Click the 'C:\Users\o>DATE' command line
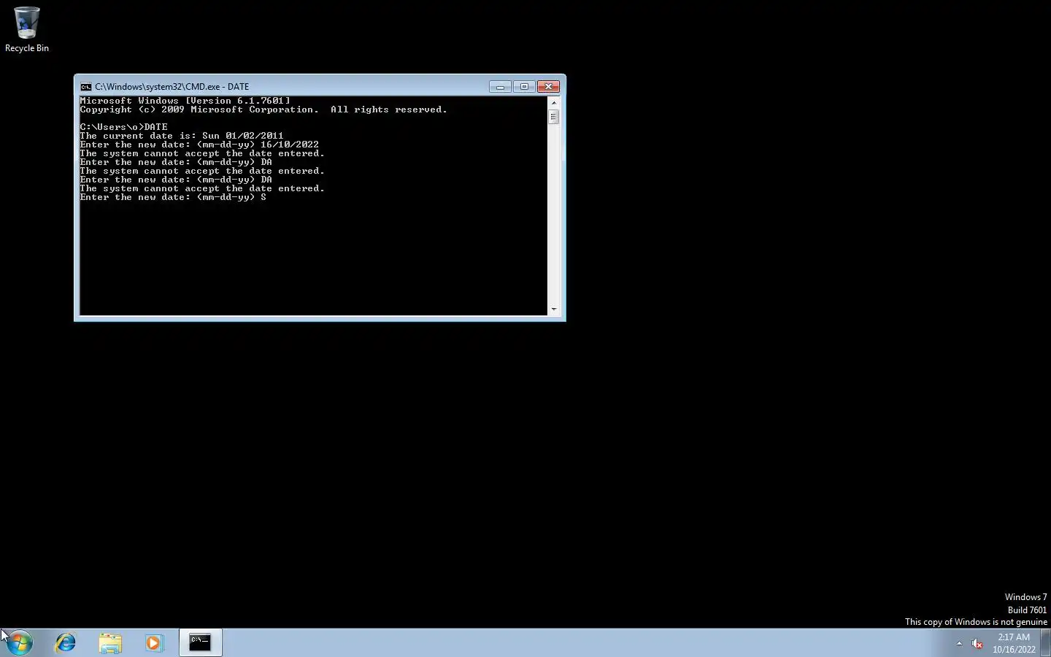Viewport: 1051px width, 657px height. (x=124, y=127)
